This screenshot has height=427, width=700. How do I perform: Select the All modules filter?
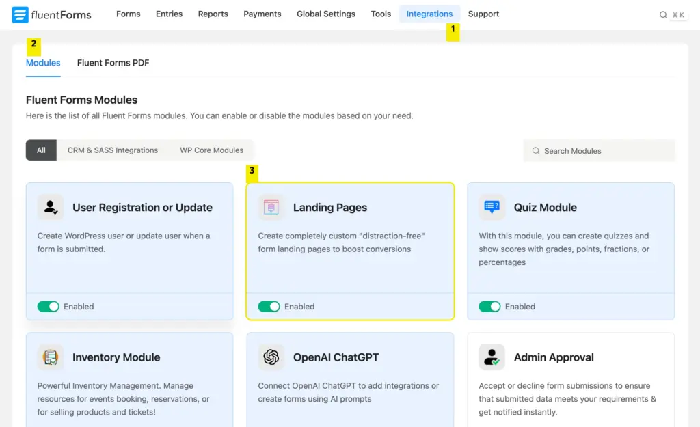41,150
